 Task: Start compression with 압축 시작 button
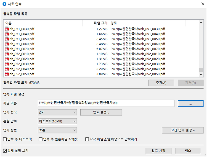pyautogui.click(x=158, y=151)
